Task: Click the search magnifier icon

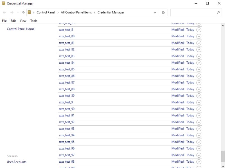Action: [x=218, y=13]
